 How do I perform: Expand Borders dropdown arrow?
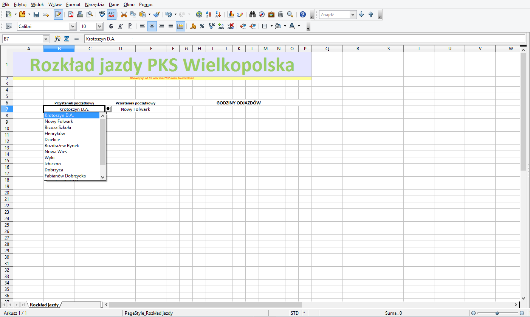271,26
